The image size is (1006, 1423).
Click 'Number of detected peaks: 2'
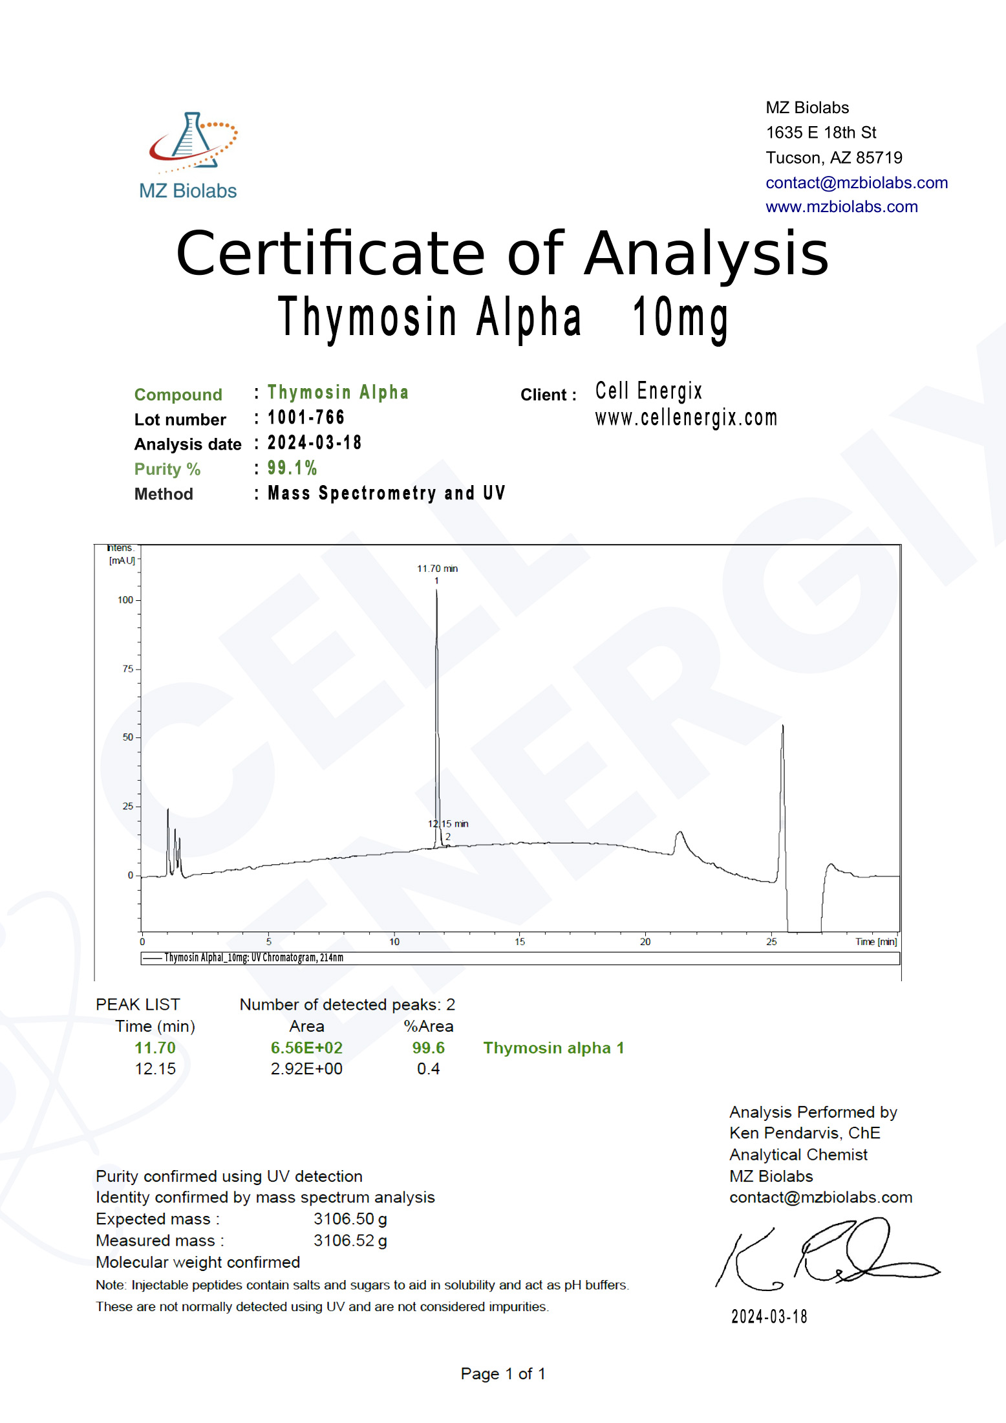348,1005
